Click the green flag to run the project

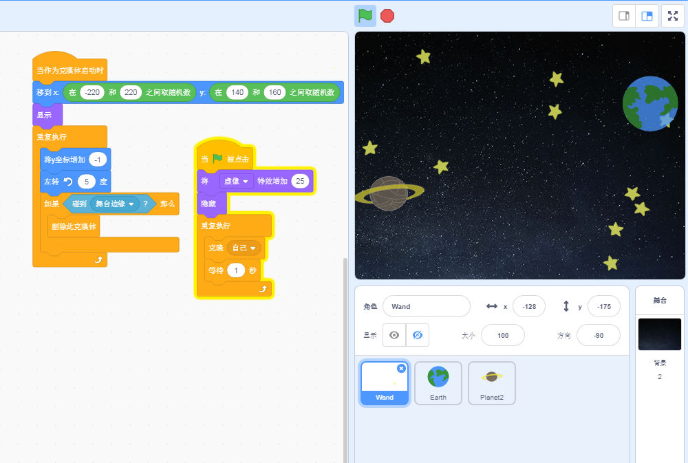[x=365, y=16]
